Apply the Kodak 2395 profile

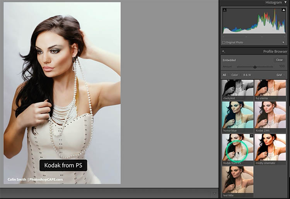click(x=270, y=115)
